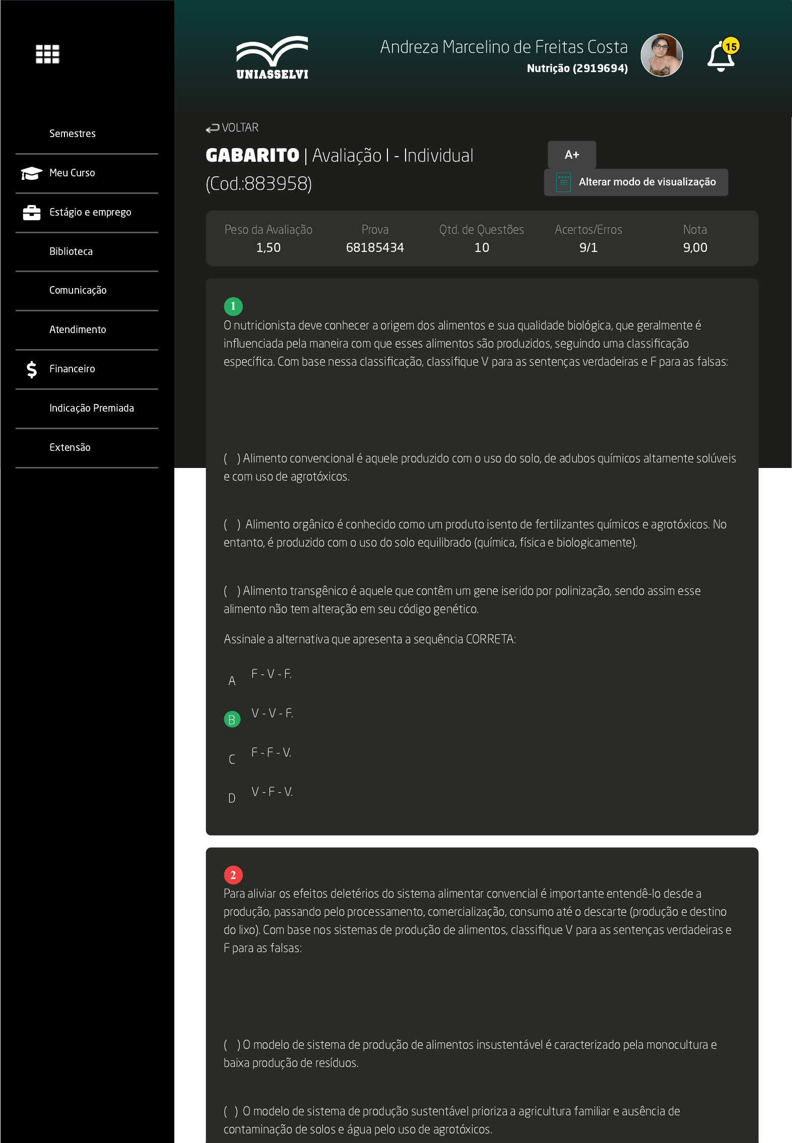This screenshot has width=792, height=1143.
Task: Click the Meu Curso graduation cap icon
Action: click(31, 173)
